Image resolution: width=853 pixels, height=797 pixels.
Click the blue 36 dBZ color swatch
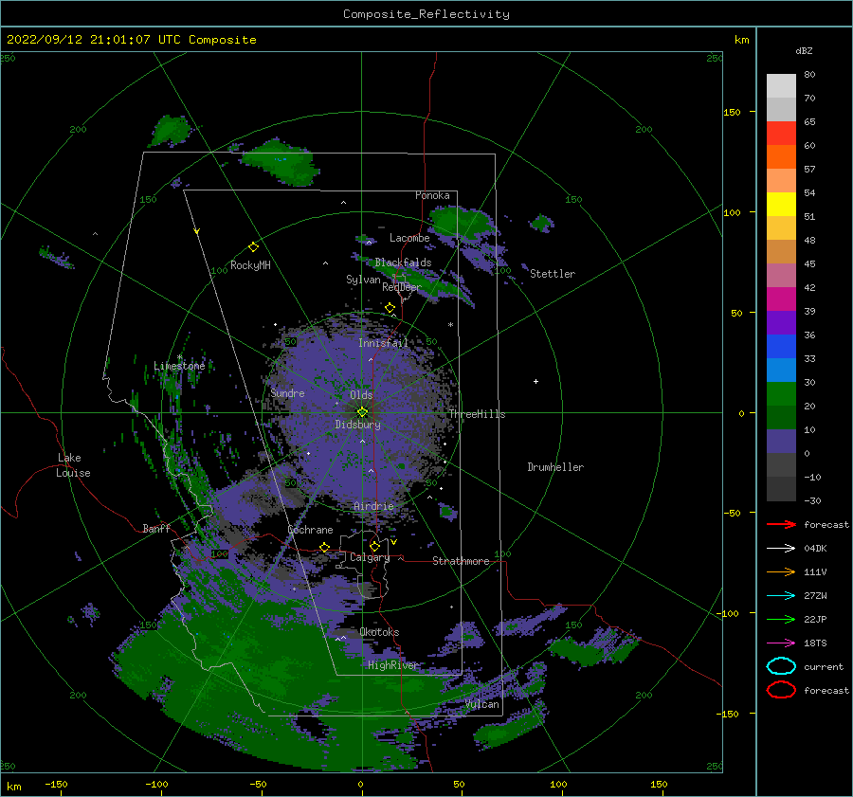click(781, 347)
